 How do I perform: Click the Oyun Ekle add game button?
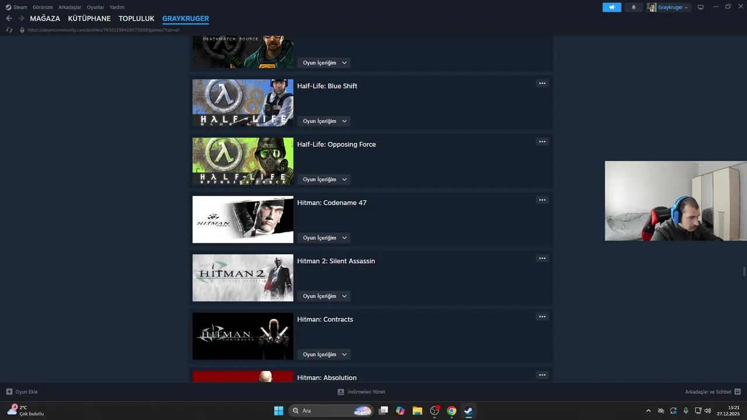click(x=22, y=392)
